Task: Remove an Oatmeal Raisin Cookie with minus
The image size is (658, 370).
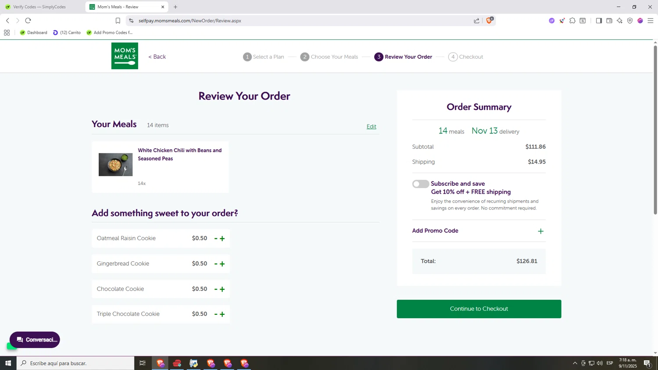Action: 216,238
